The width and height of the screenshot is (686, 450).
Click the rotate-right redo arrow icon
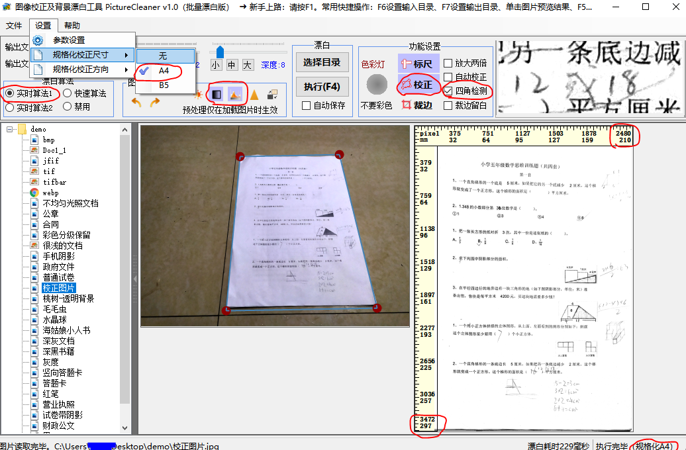click(155, 103)
